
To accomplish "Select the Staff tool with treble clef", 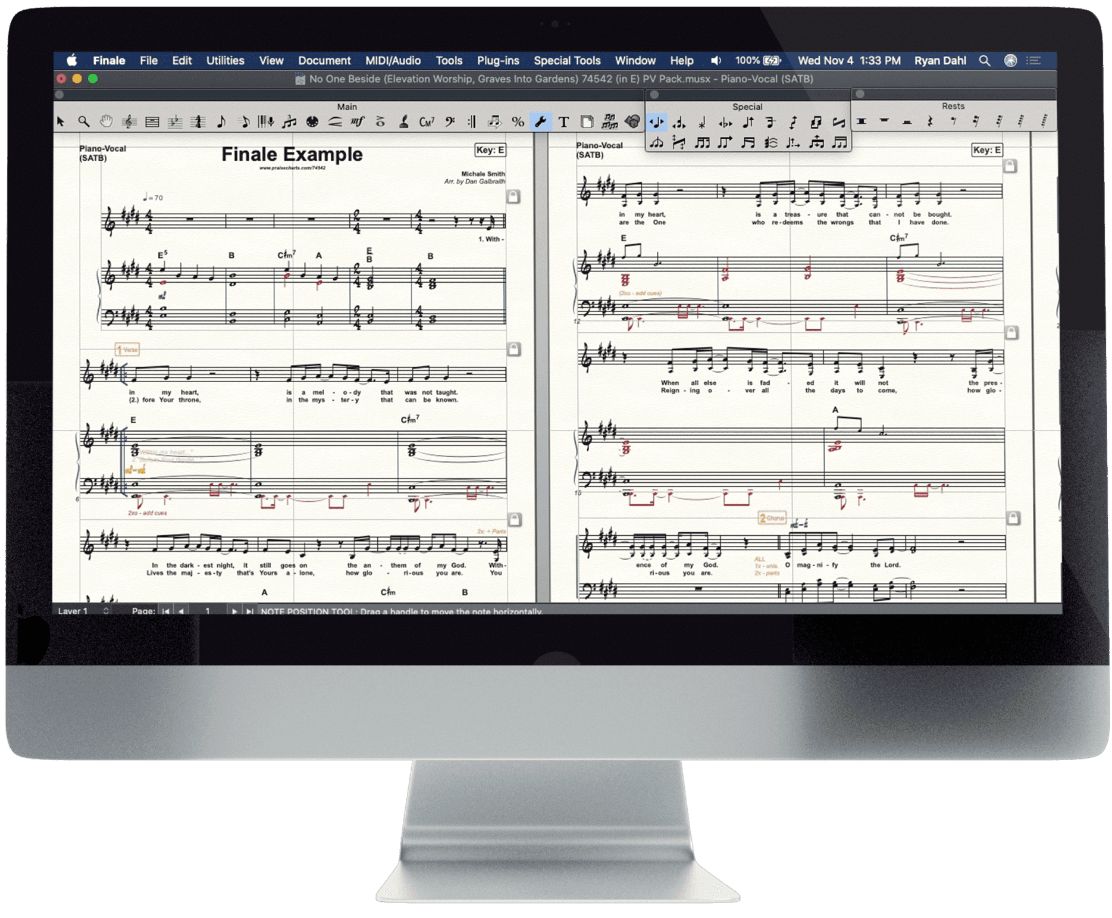I will point(129,122).
